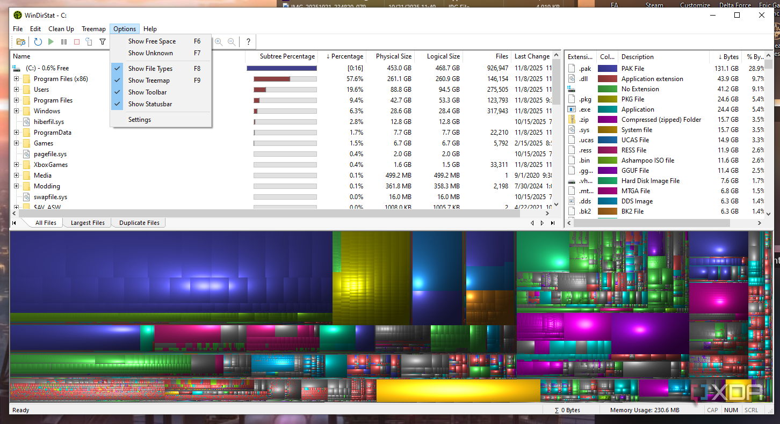Click the zoom in magnifier icon

[219, 42]
